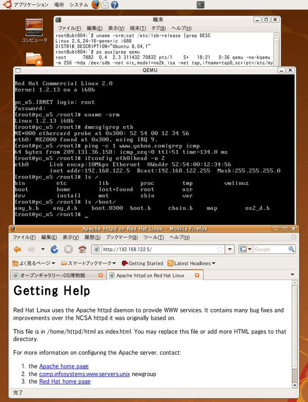Viewport: 308px width, 402px height.
Task: Open the comp.infosystems.www.servers.unix link
Action: click(x=85, y=374)
